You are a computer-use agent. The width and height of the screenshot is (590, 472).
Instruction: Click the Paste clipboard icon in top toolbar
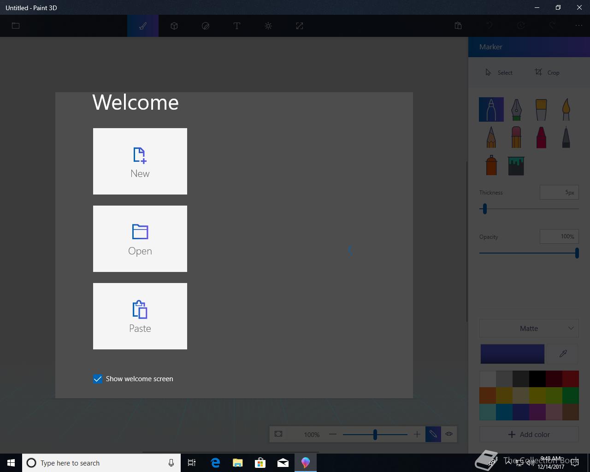(458, 26)
